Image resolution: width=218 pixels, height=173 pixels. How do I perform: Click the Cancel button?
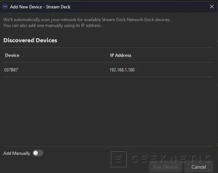point(198,167)
